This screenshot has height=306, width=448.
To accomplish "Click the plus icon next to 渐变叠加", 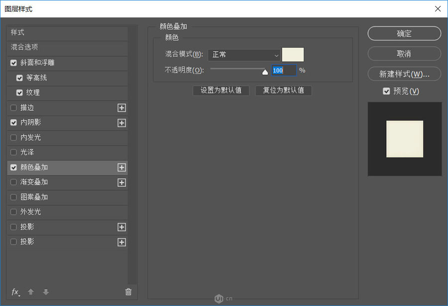I will (121, 182).
